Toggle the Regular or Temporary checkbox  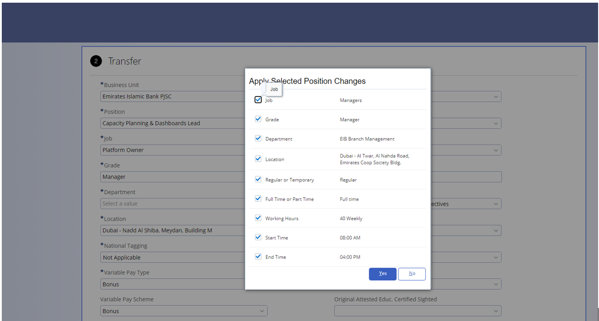tap(258, 179)
